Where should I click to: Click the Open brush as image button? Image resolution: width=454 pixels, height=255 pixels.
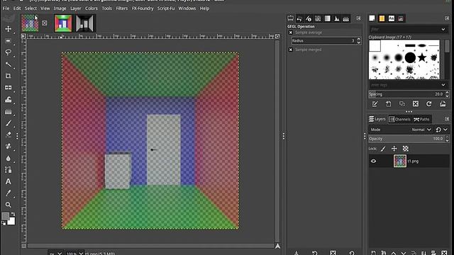pyautogui.click(x=443, y=104)
